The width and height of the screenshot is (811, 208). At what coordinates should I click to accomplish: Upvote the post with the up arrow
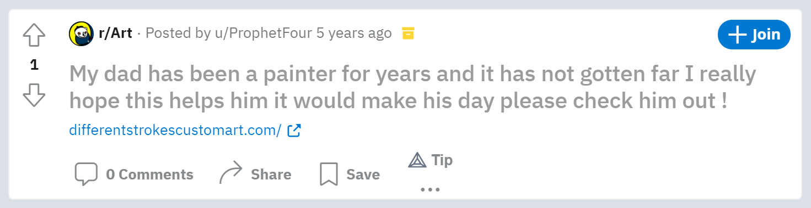(34, 36)
